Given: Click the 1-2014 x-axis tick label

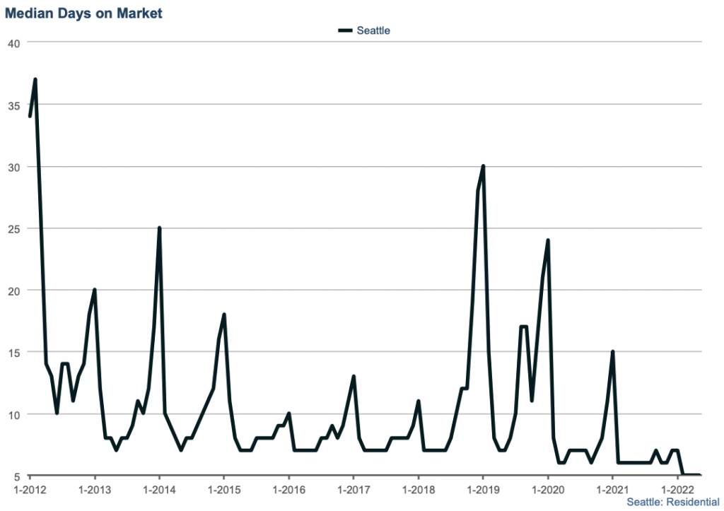Looking at the screenshot, I should tap(159, 489).
